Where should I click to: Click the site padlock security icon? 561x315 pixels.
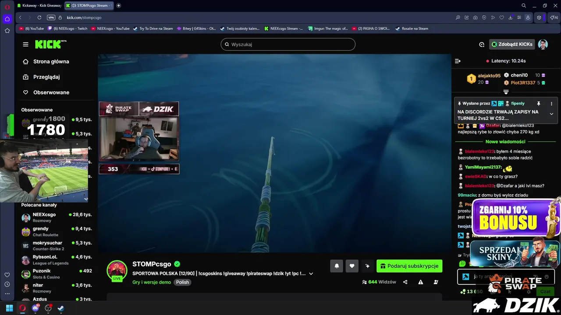pyautogui.click(x=60, y=17)
